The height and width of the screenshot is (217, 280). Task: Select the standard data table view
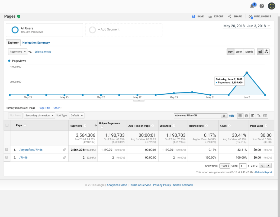(x=240, y=116)
